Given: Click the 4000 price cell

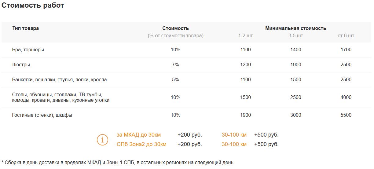Looking at the screenshot, I should [346, 97].
